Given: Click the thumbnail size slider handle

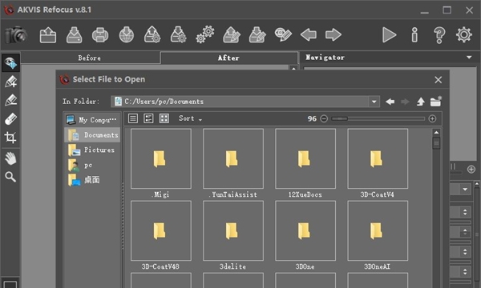Looking at the screenshot, I should click(x=340, y=118).
